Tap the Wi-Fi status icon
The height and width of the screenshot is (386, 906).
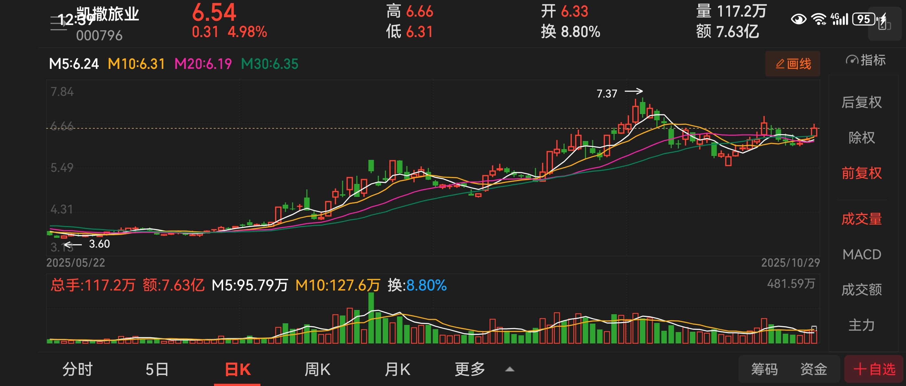[x=818, y=19]
